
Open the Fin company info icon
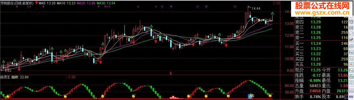(x=351, y=52)
